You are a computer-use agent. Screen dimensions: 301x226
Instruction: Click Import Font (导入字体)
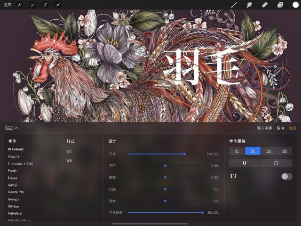264,128
